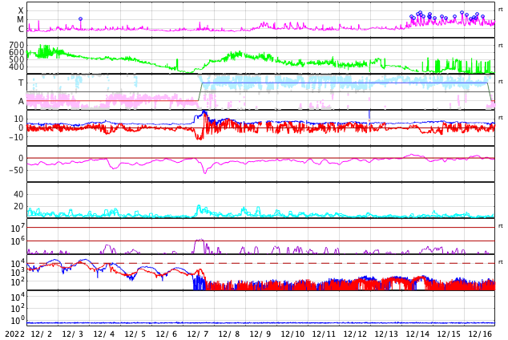Viewport: 508px width, 340px height.
Task: Select the M flare class axis label
Action: pos(21,20)
